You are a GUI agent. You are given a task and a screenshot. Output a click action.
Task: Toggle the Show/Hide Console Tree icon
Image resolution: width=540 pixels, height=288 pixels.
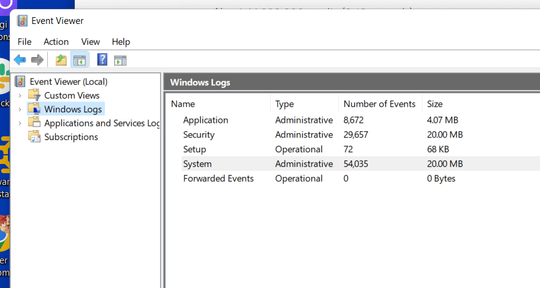[80, 60]
